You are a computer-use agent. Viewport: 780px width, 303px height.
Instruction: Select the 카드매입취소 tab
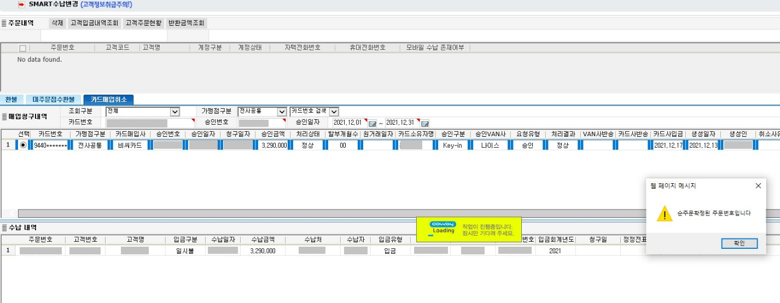[x=108, y=100]
